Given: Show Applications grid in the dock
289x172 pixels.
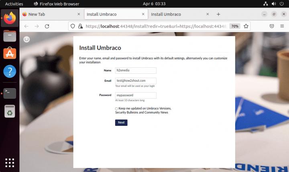Looking at the screenshot, I should (x=10, y=163).
